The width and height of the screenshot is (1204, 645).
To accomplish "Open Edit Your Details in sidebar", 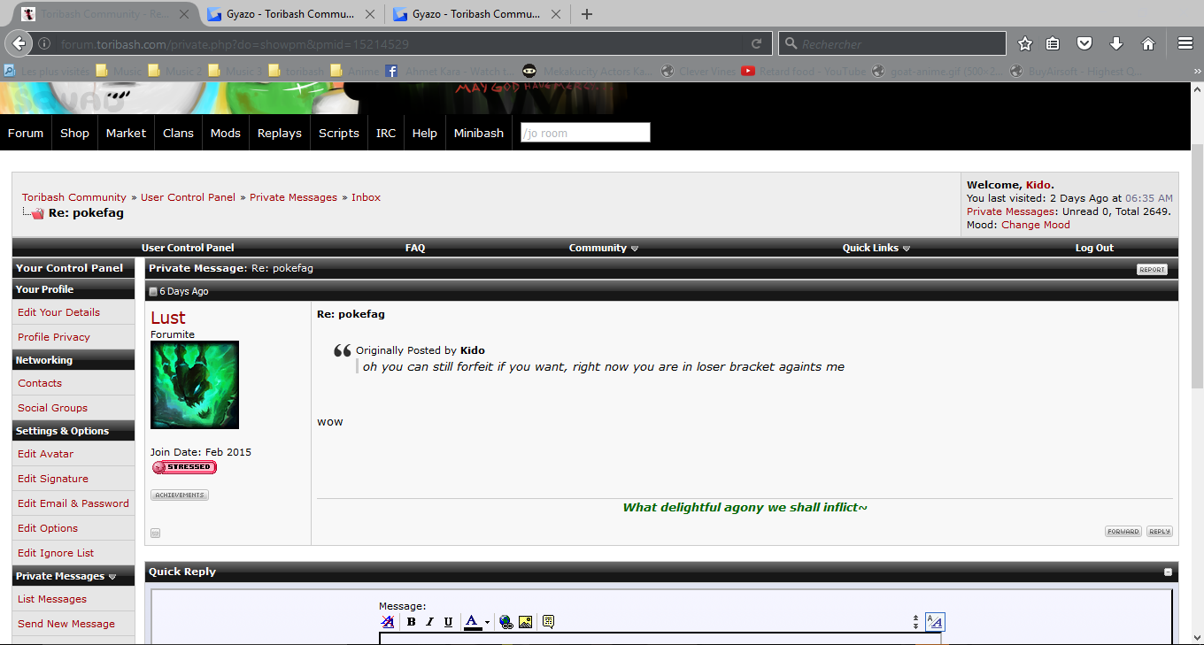I will [58, 312].
